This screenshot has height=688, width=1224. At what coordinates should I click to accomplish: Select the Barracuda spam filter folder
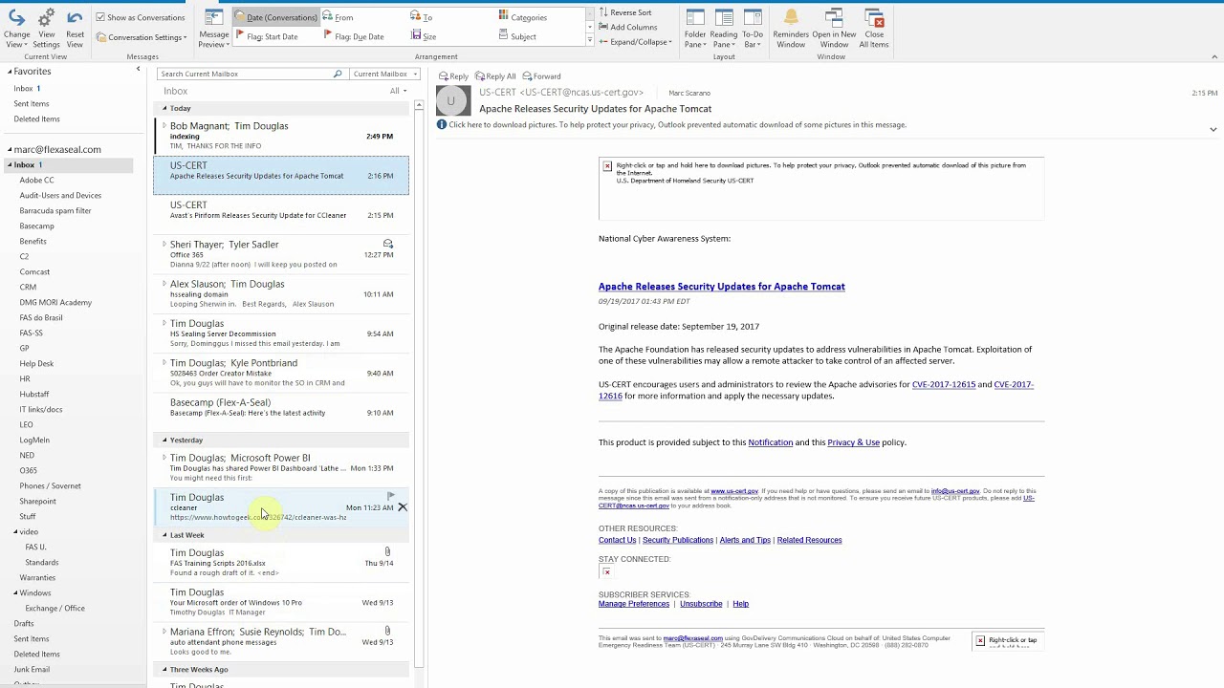[55, 211]
